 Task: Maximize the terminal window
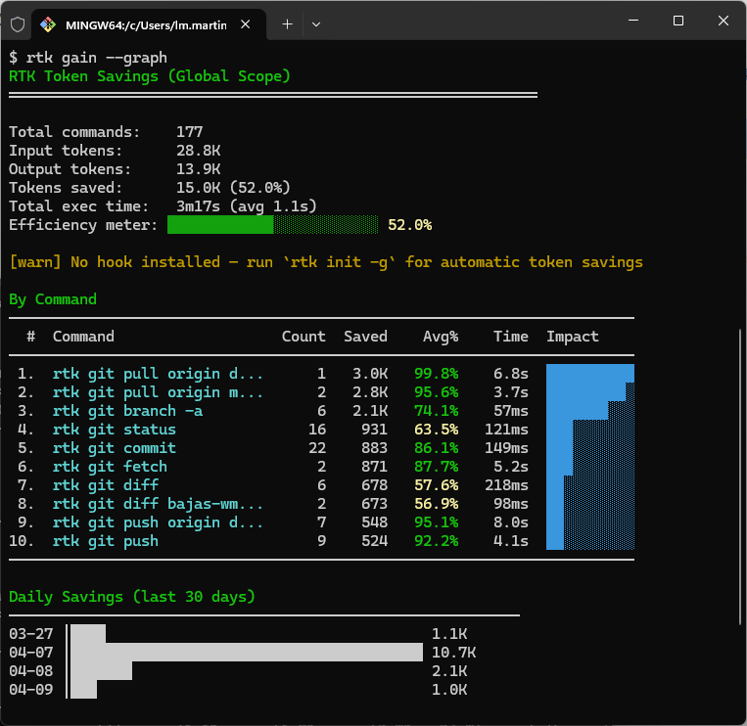677,21
